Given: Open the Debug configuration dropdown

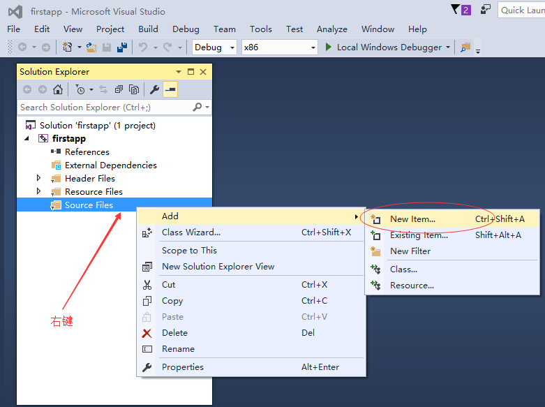Looking at the screenshot, I should (x=217, y=47).
